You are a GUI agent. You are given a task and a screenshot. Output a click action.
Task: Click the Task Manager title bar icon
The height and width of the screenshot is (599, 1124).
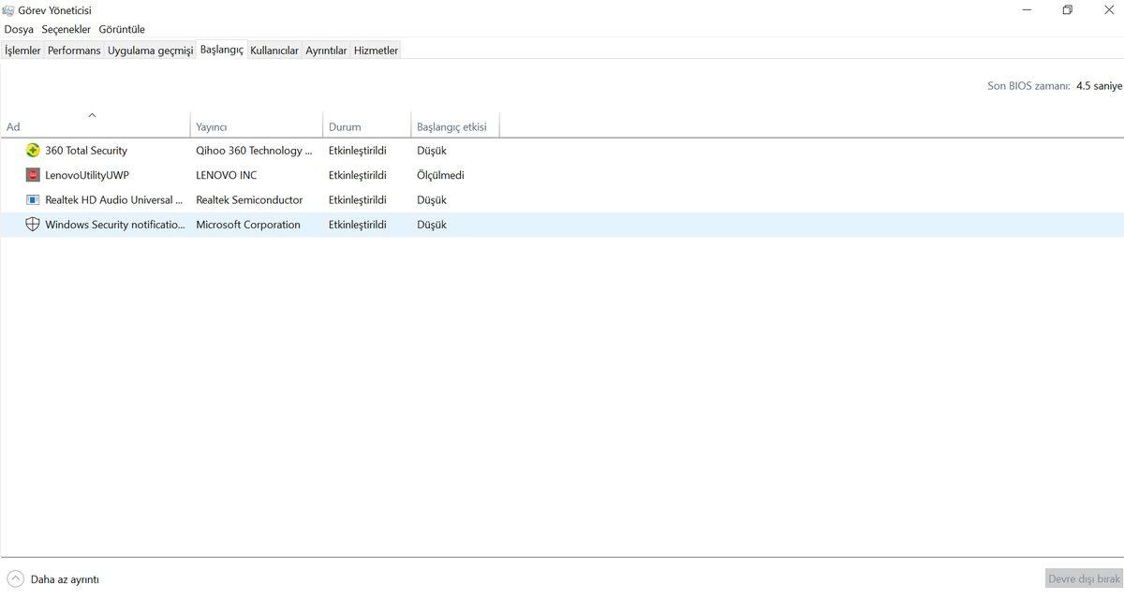coord(8,10)
